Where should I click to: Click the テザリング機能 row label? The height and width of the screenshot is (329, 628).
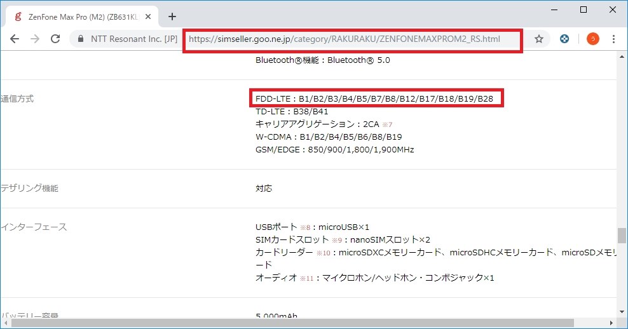point(30,188)
